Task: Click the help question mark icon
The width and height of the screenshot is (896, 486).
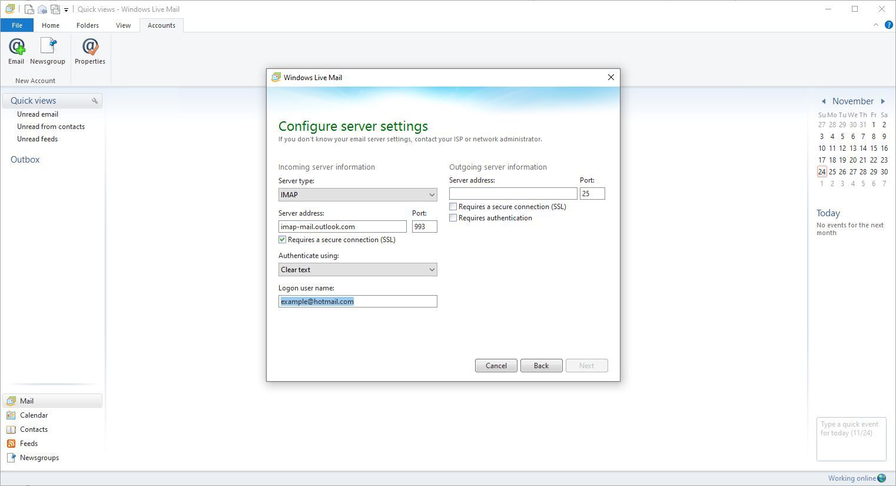Action: pyautogui.click(x=888, y=25)
